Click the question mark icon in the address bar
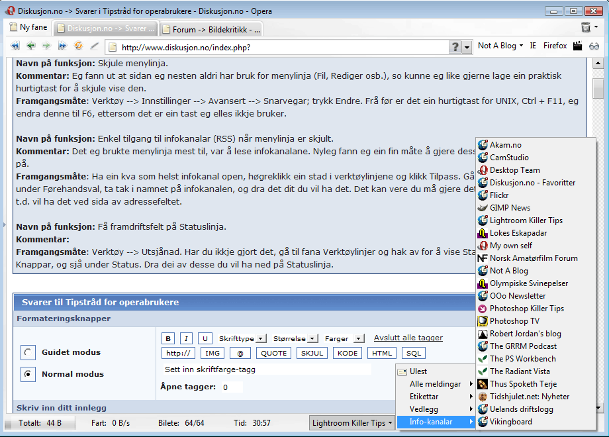The height and width of the screenshot is (437, 609). coord(455,47)
